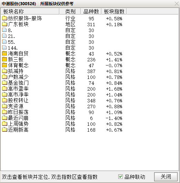180x183 pixels.
Task: Select the 上周强势 row name
Action: coord(18,124)
